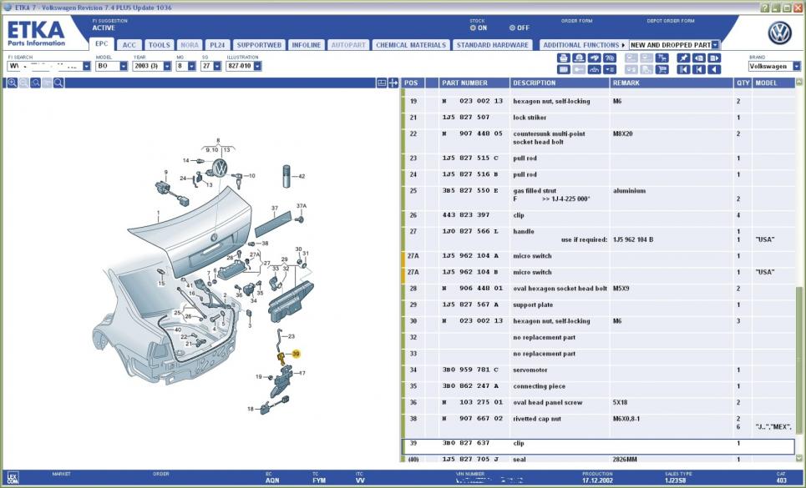Image resolution: width=806 pixels, height=488 pixels.
Task: Click callout 37A in the illustration
Action: 302,206
